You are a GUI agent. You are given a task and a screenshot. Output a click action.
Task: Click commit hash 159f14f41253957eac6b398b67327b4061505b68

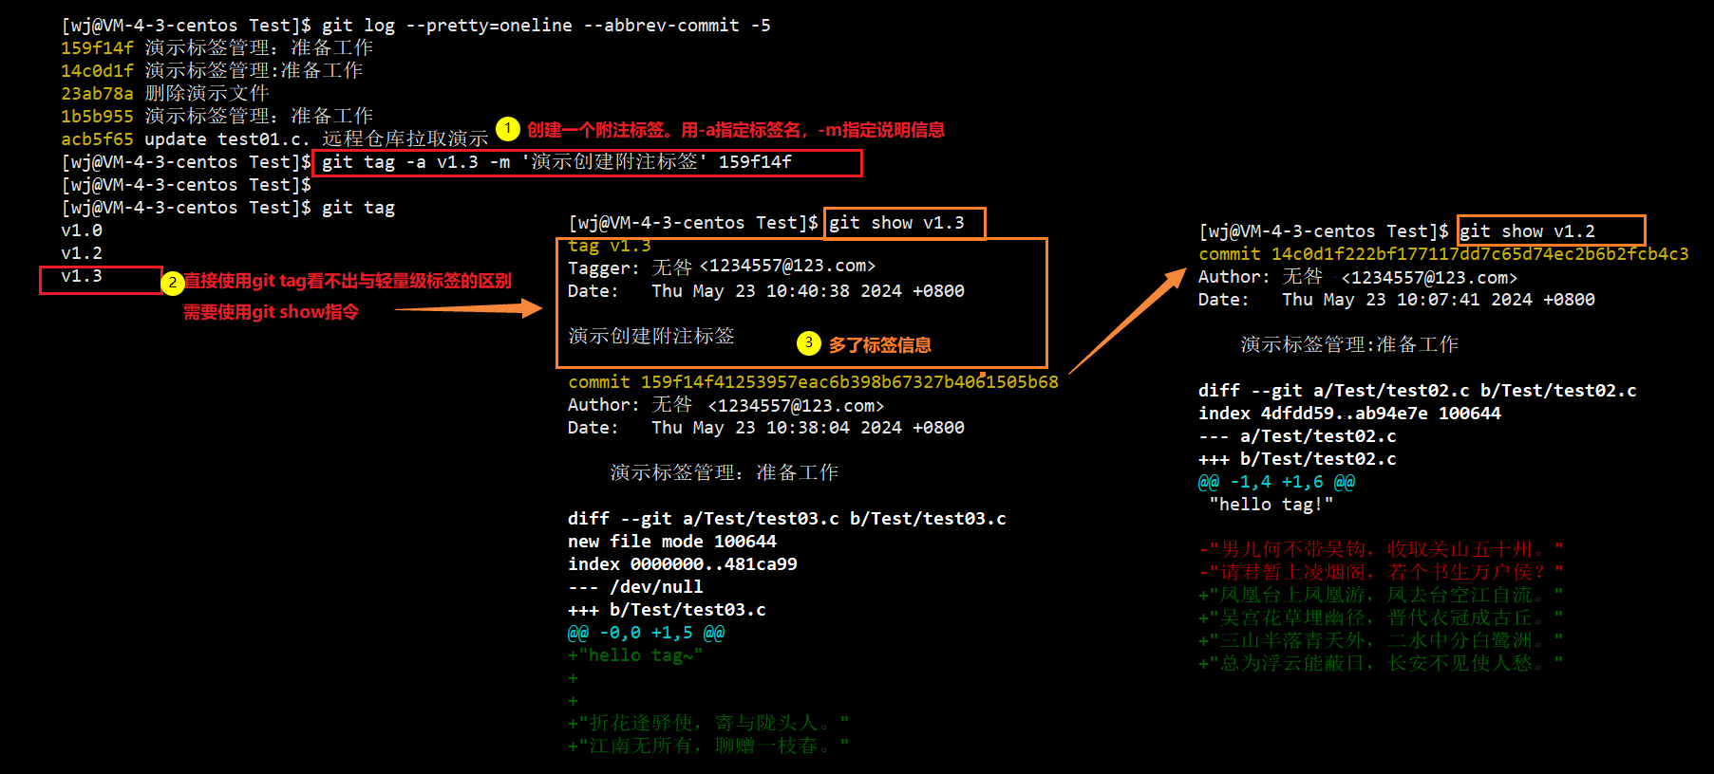[x=849, y=382]
